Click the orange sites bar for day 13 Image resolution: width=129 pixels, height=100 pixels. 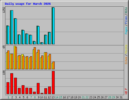pos(54,65)
